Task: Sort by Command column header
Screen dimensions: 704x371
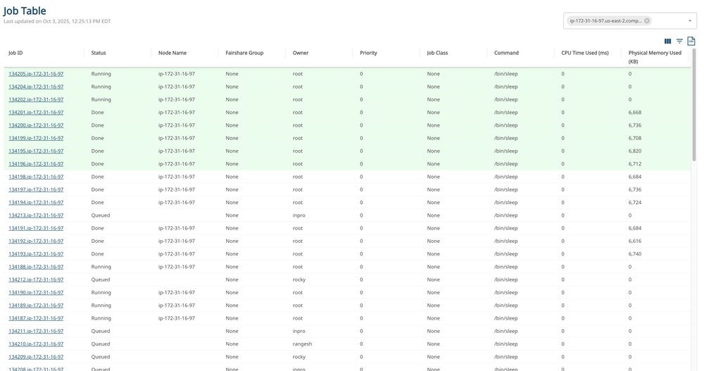Action: point(506,53)
